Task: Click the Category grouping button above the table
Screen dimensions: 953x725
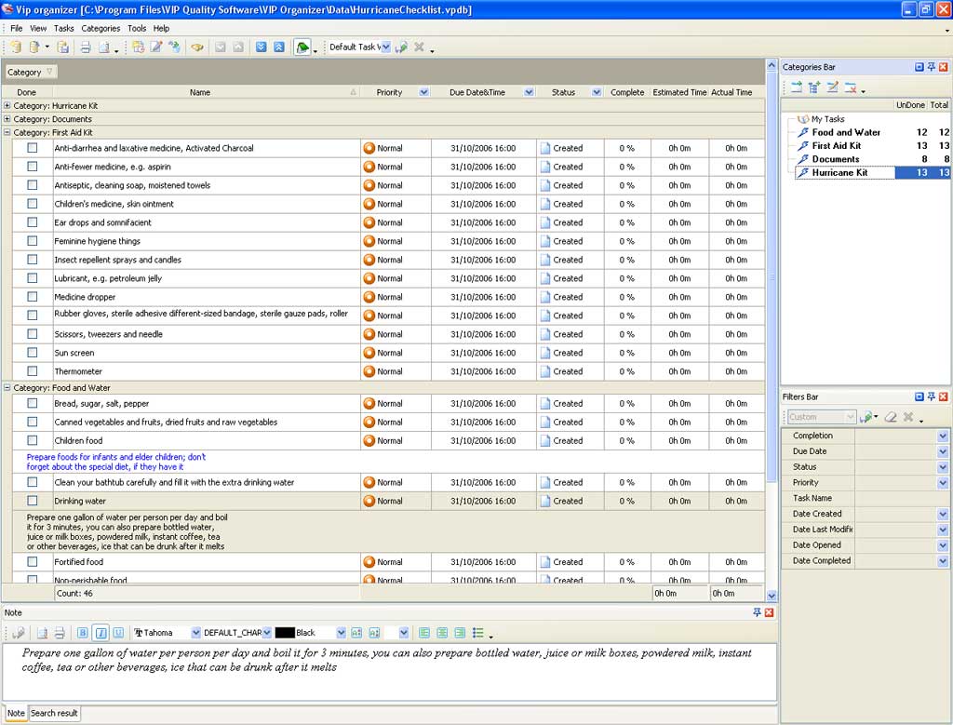Action: (x=31, y=72)
